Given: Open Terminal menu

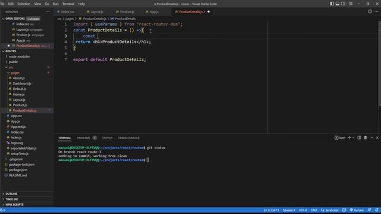Looking at the screenshot, I should pos(68,4).
